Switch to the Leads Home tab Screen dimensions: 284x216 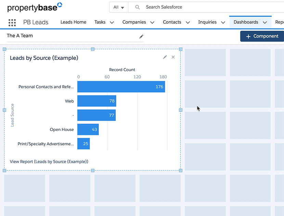(x=73, y=22)
